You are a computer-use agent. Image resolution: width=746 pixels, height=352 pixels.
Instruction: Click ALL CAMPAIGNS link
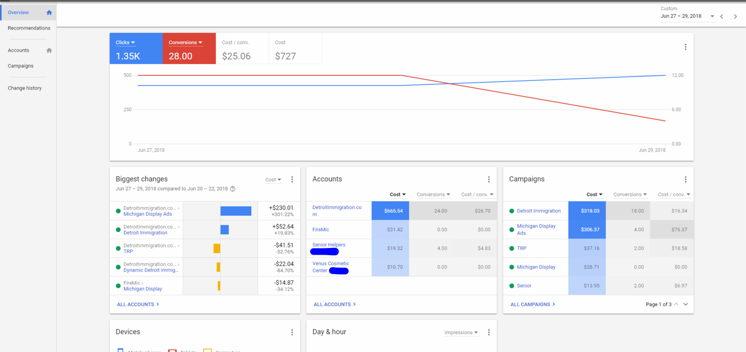point(533,304)
